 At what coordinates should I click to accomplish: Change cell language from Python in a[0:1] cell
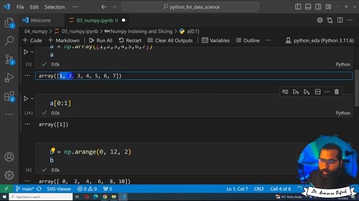pos(343,113)
